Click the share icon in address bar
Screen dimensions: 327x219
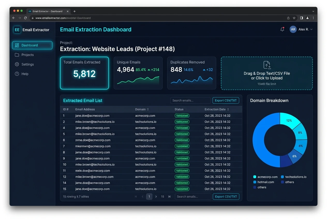(288, 18)
